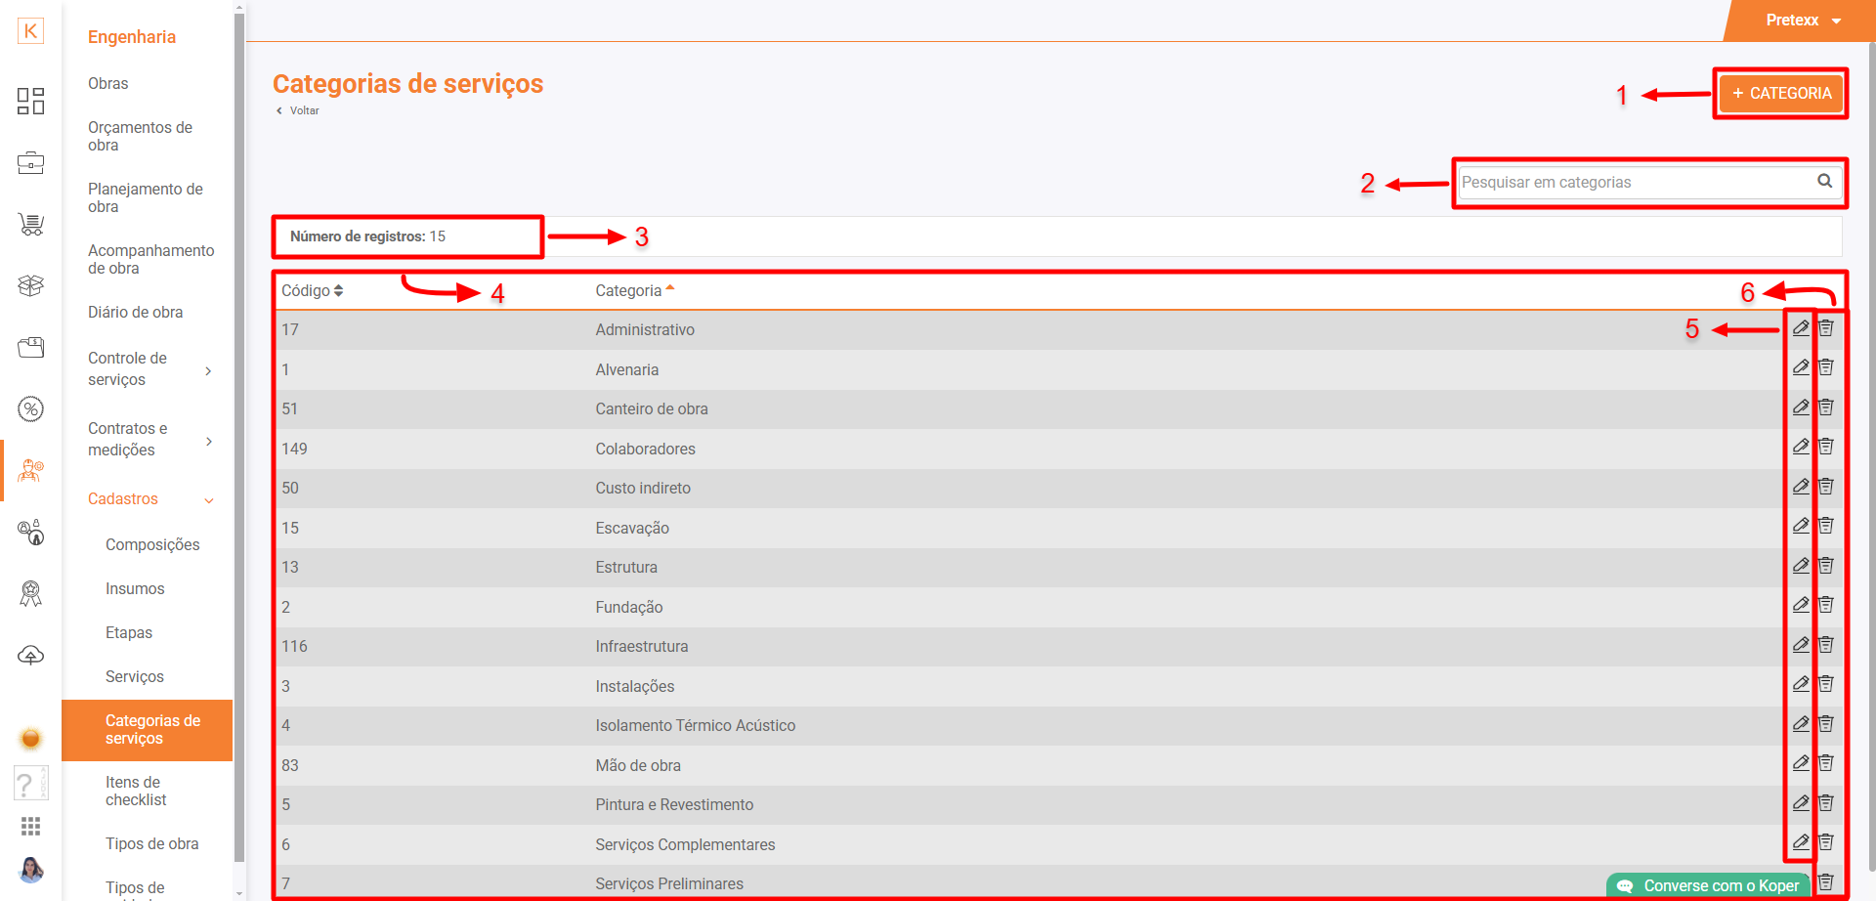
Task: Click the percent badge sidebar icon
Action: click(x=30, y=408)
